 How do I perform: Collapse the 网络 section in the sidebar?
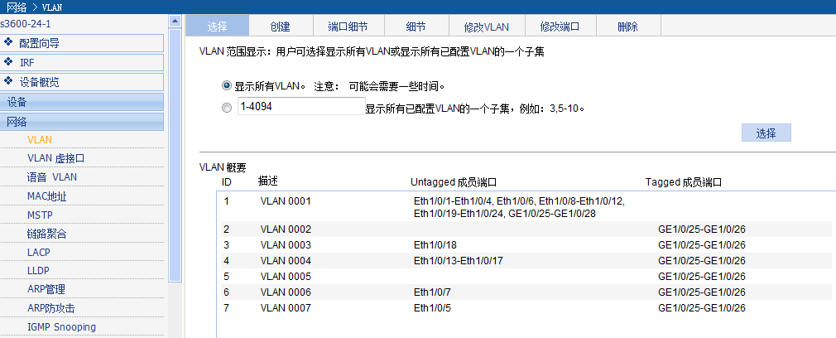pyautogui.click(x=83, y=121)
